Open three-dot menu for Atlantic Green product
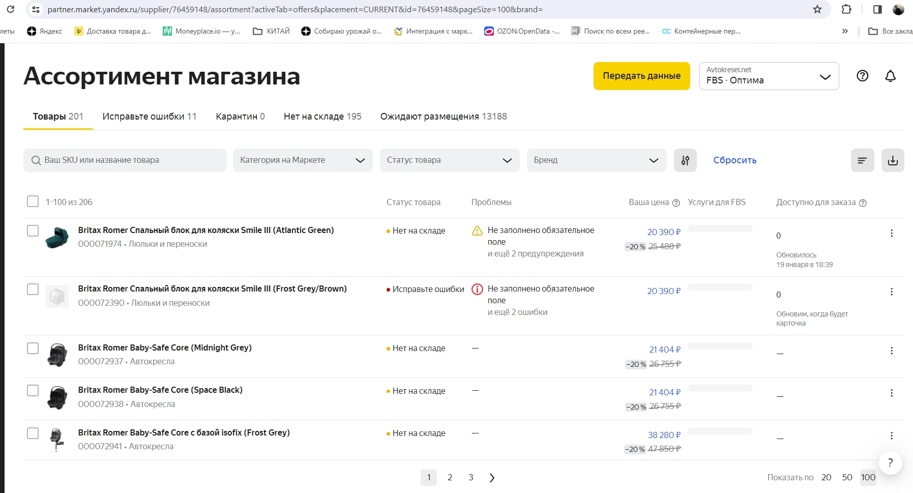 pyautogui.click(x=891, y=233)
